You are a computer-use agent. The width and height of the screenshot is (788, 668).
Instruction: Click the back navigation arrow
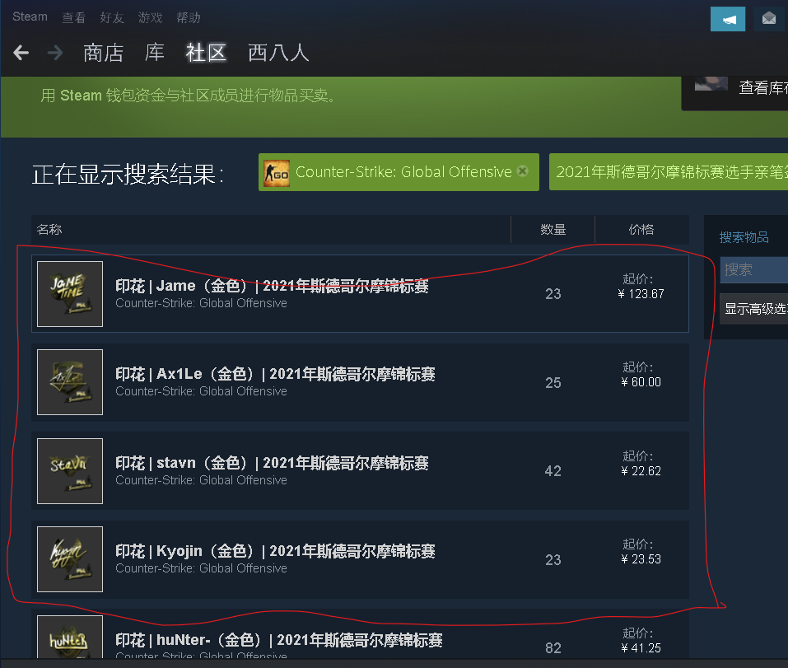pyautogui.click(x=21, y=53)
